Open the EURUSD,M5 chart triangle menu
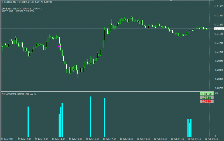This screenshot has width=224, height=141. pos(3,2)
